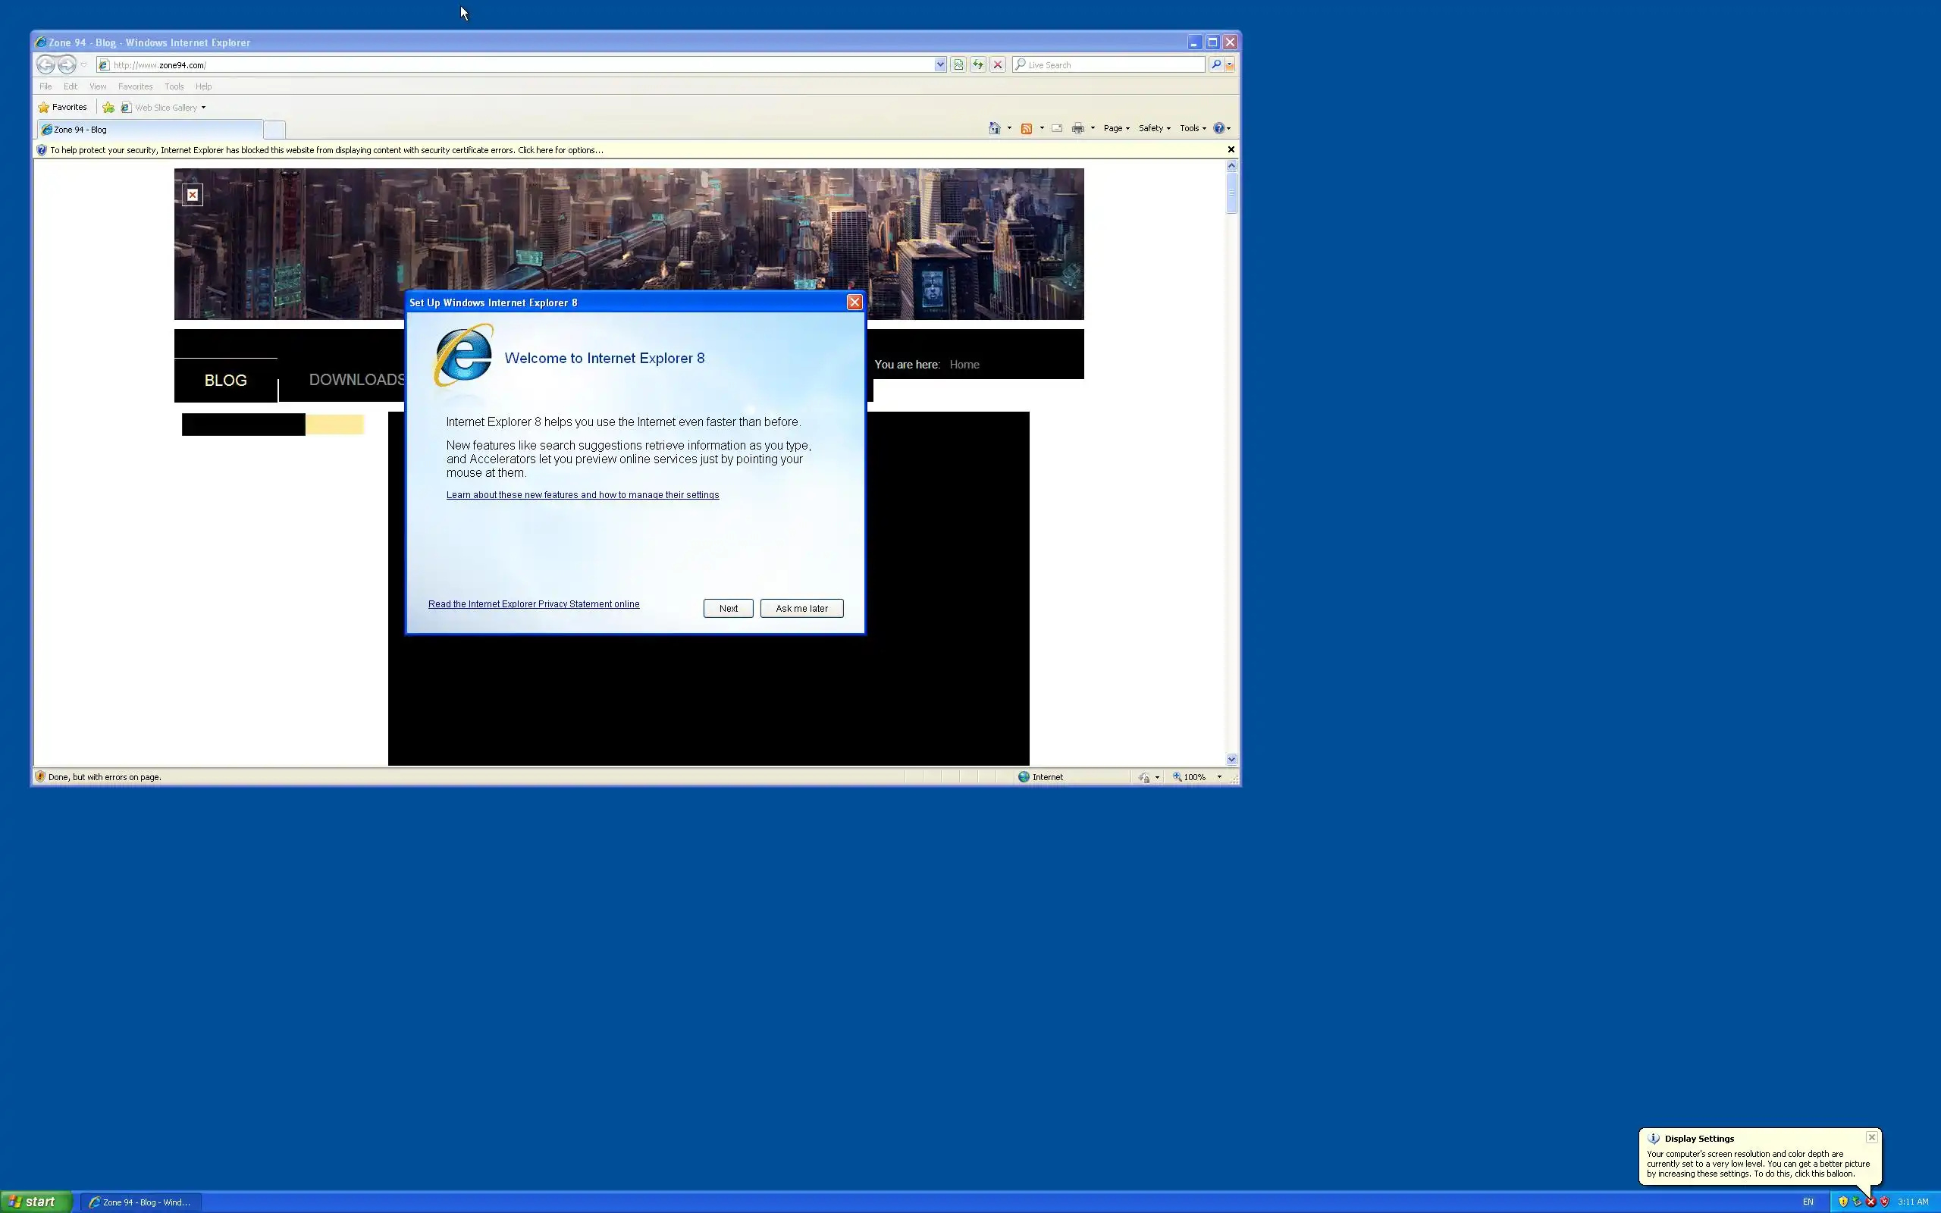1941x1213 pixels.
Task: Click the Add to Favorites Bar star icon
Action: point(108,108)
